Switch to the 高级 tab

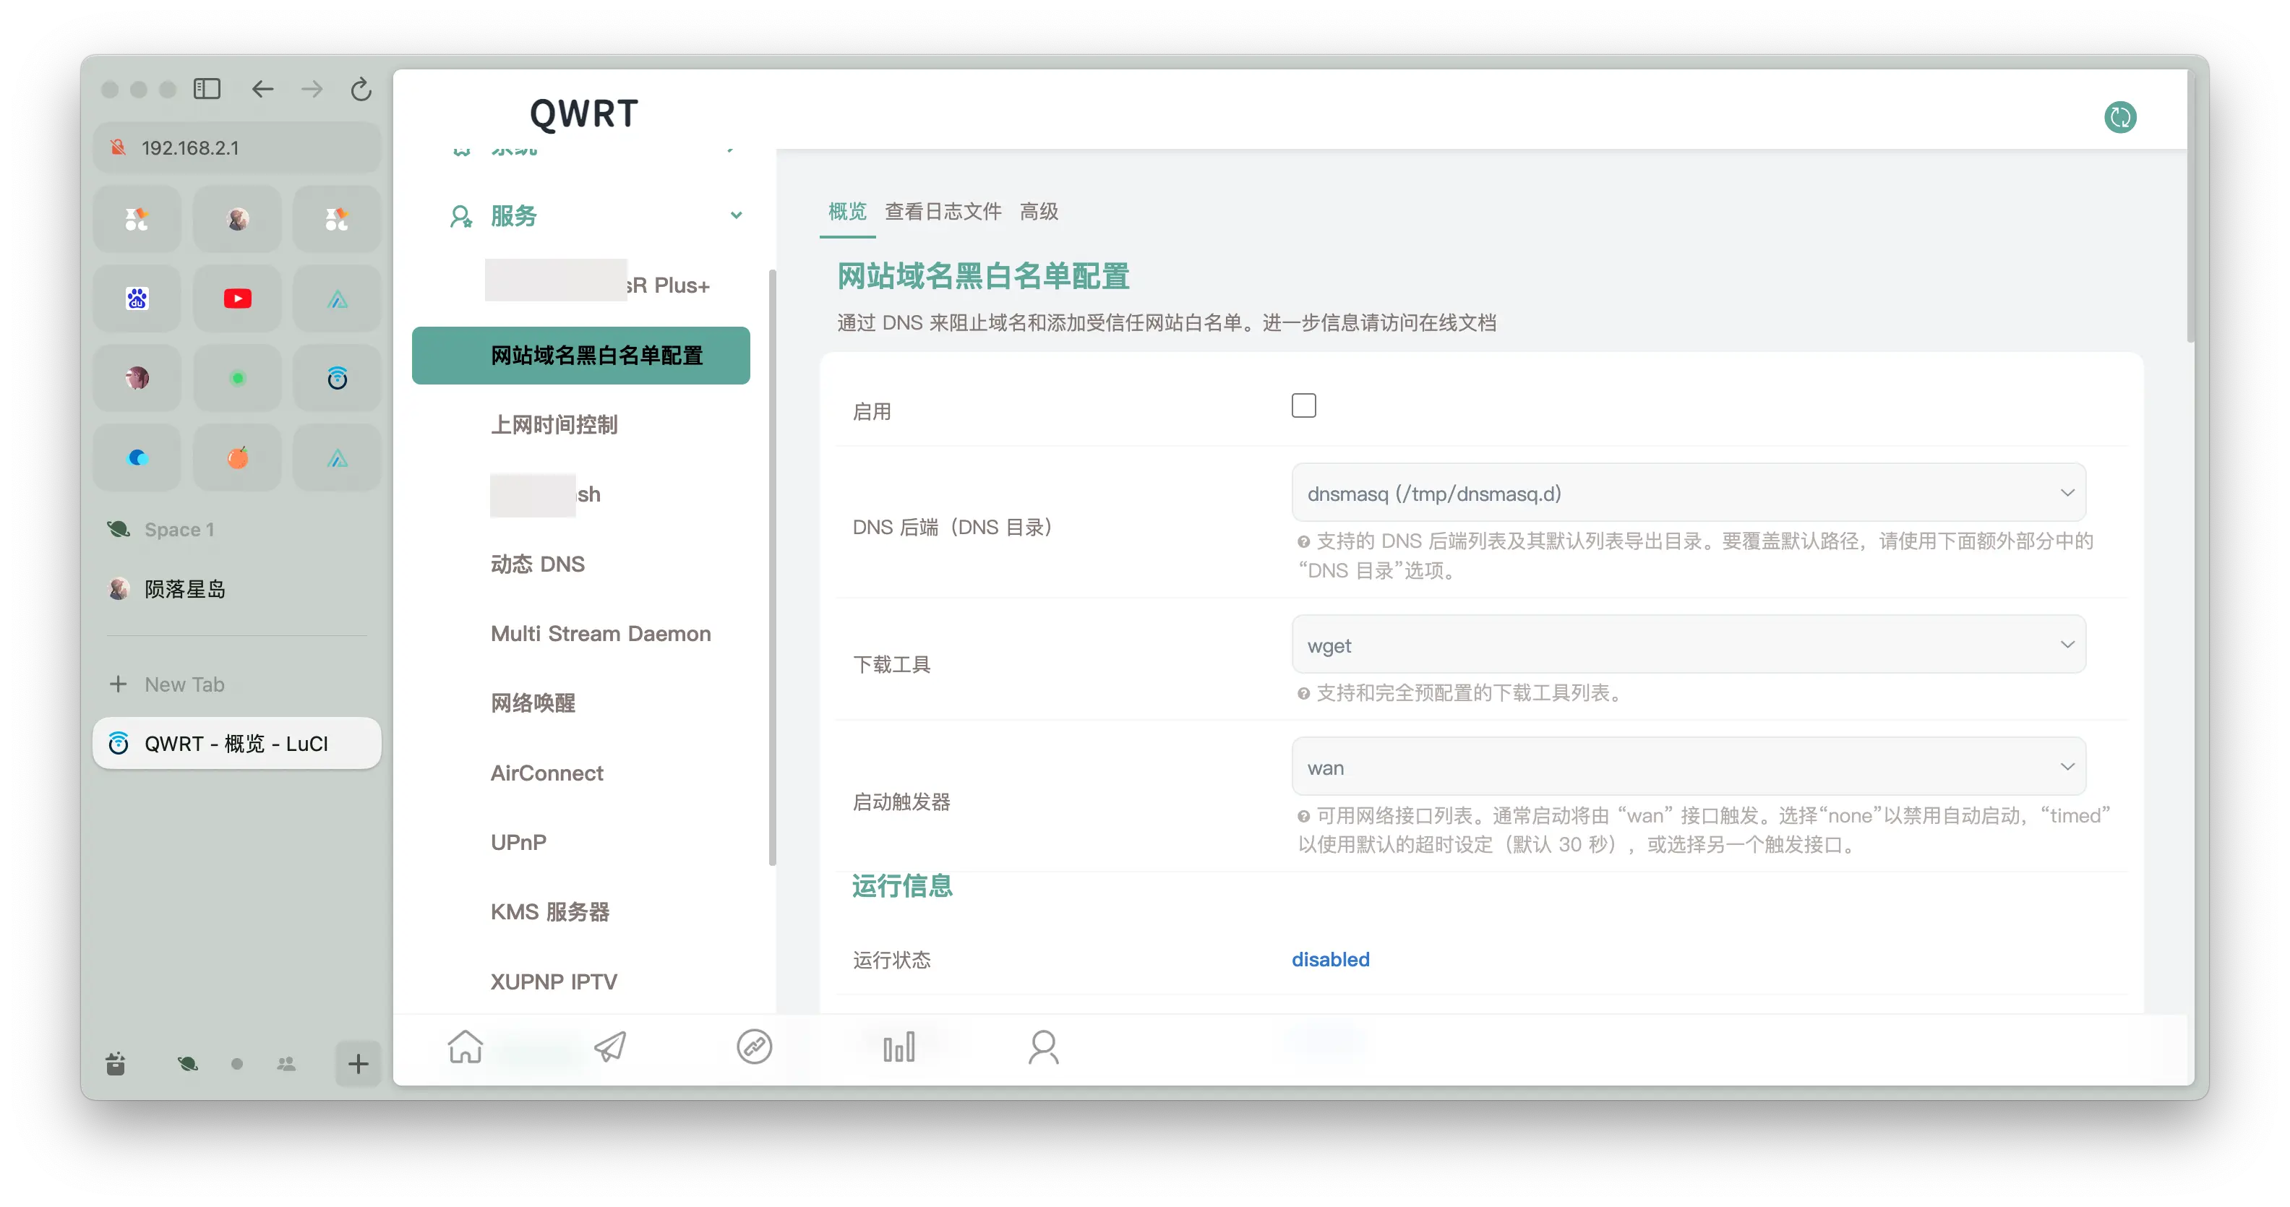pos(1038,212)
